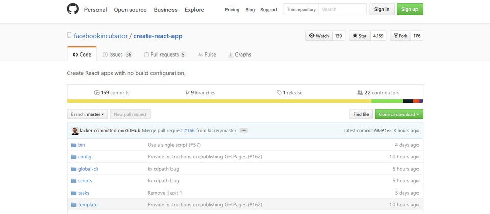Click the bin folder icon
The height and width of the screenshot is (214, 490).
73,145
